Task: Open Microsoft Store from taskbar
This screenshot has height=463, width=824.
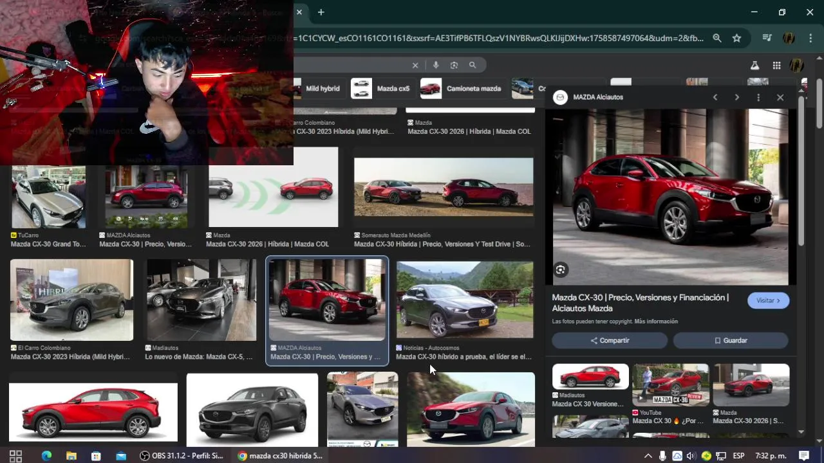Action: 96,456
